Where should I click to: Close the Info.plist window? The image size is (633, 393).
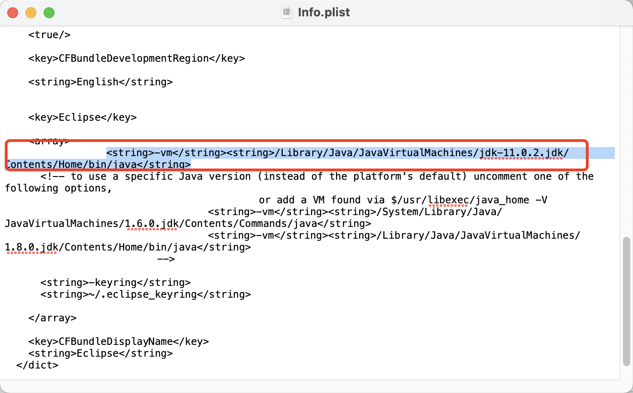[13, 13]
